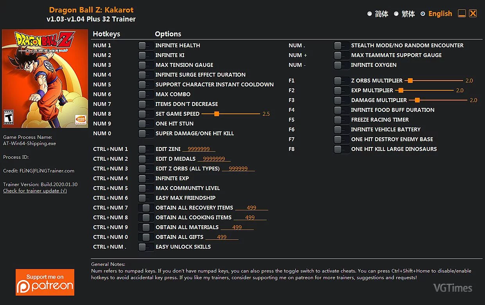Activate Obtain All Gifts button
Screen dimensions: 485x305
[146, 237]
